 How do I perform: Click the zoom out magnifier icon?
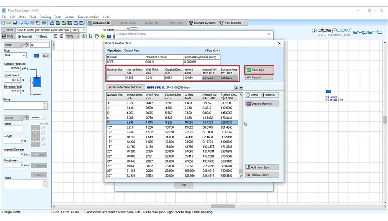[x=55, y=36]
